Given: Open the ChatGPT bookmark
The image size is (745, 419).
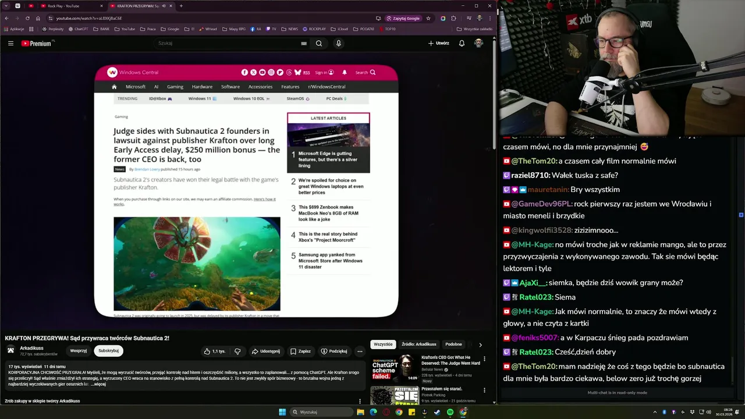Looking at the screenshot, I should pos(78,29).
